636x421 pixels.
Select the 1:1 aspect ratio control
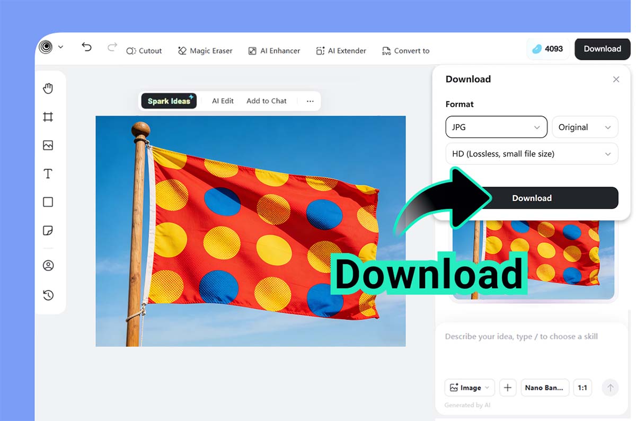click(x=582, y=388)
